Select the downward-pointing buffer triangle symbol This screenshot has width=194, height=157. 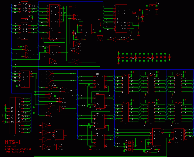coord(100,38)
